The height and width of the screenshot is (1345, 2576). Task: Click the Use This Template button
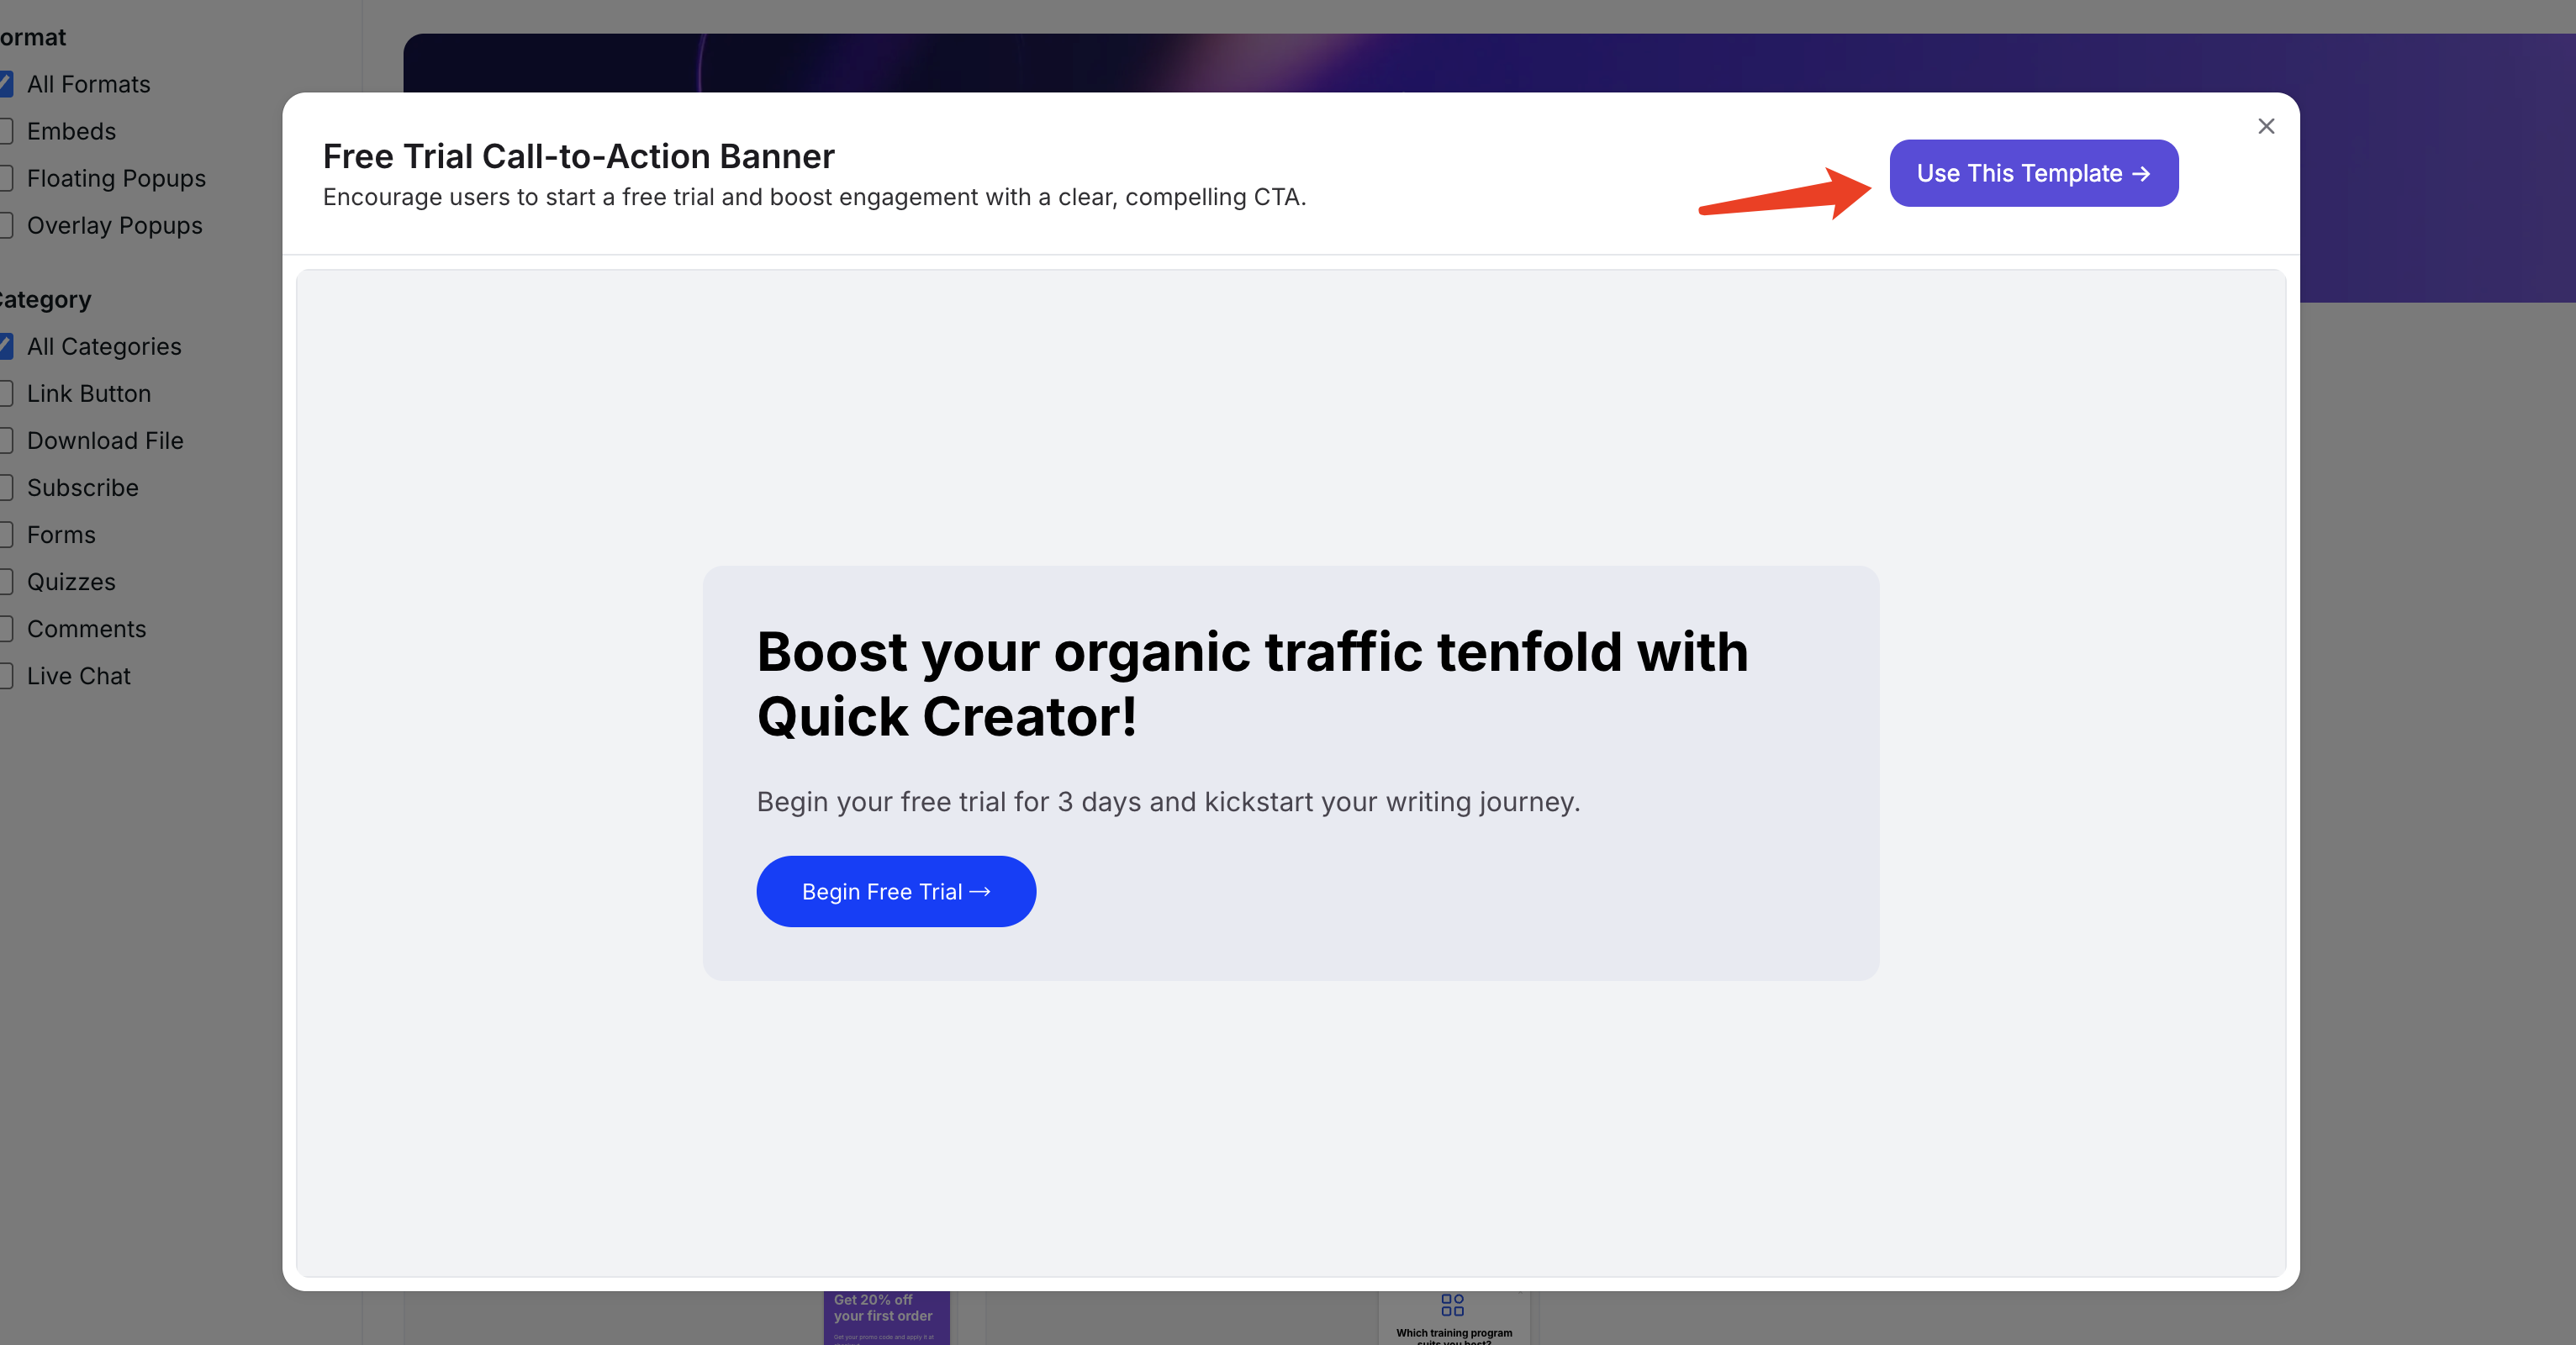click(x=2033, y=173)
